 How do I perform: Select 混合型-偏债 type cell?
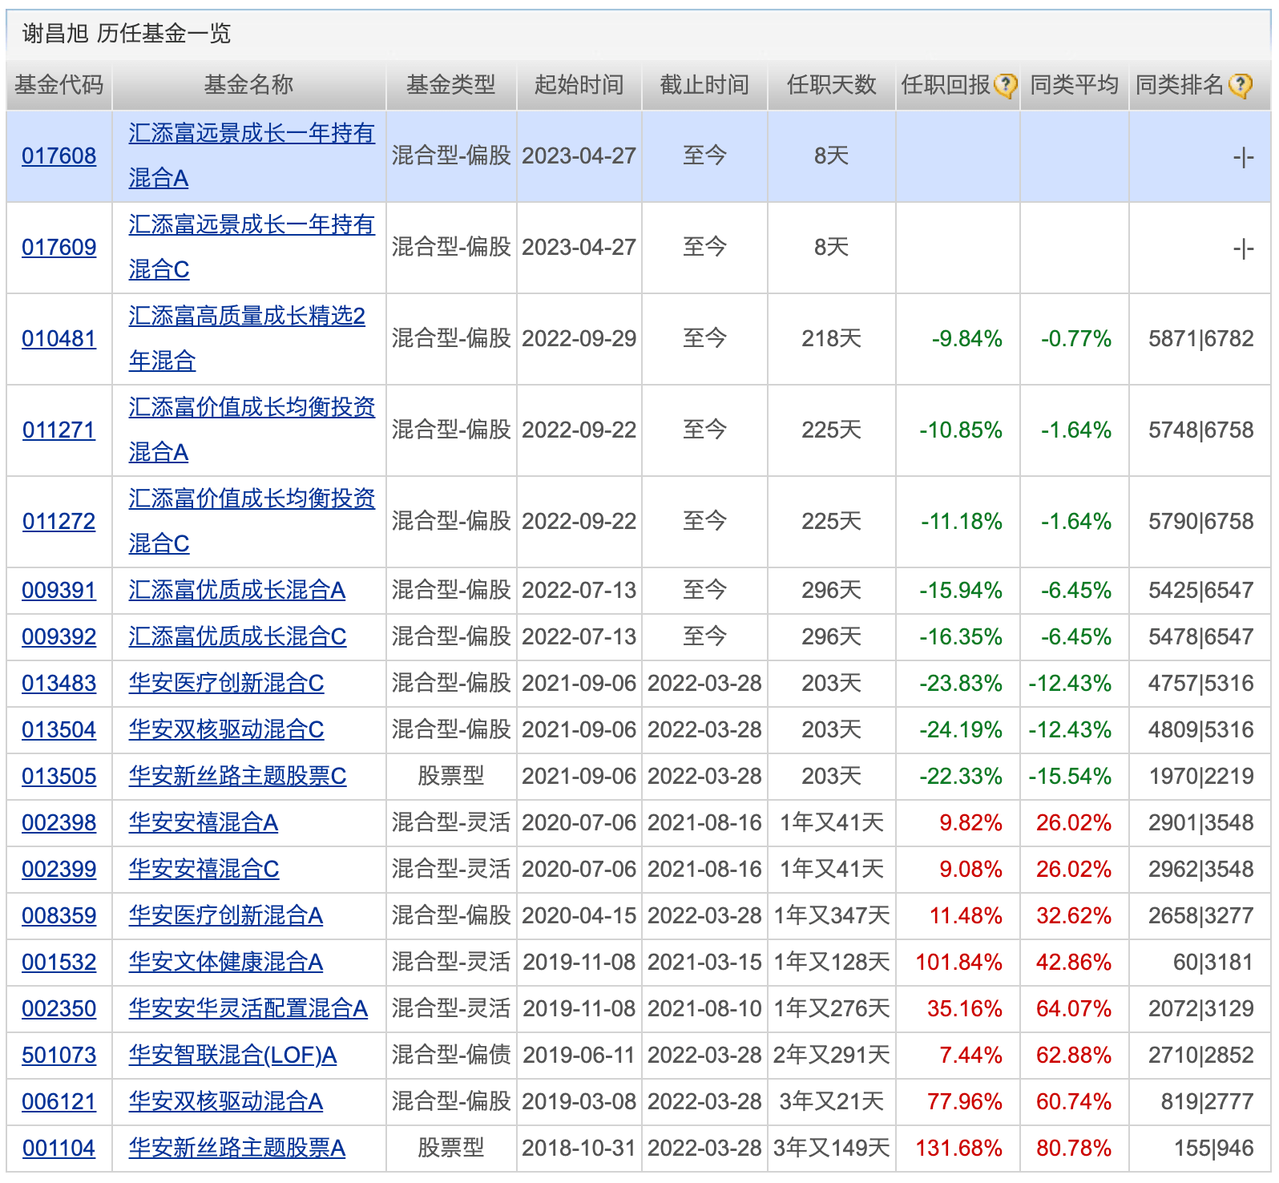tap(451, 1056)
